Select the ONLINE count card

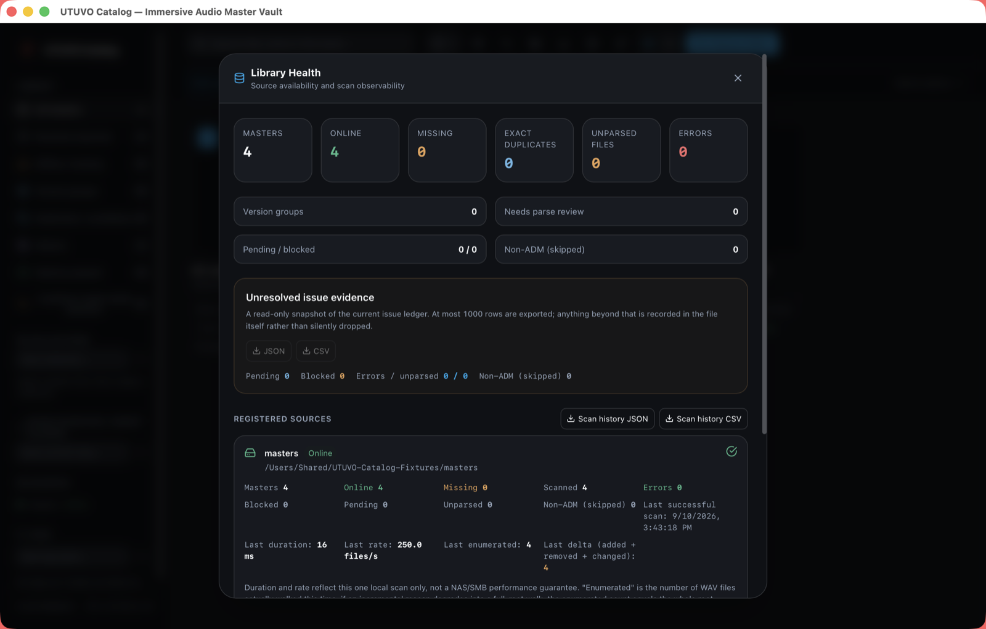pyautogui.click(x=360, y=150)
